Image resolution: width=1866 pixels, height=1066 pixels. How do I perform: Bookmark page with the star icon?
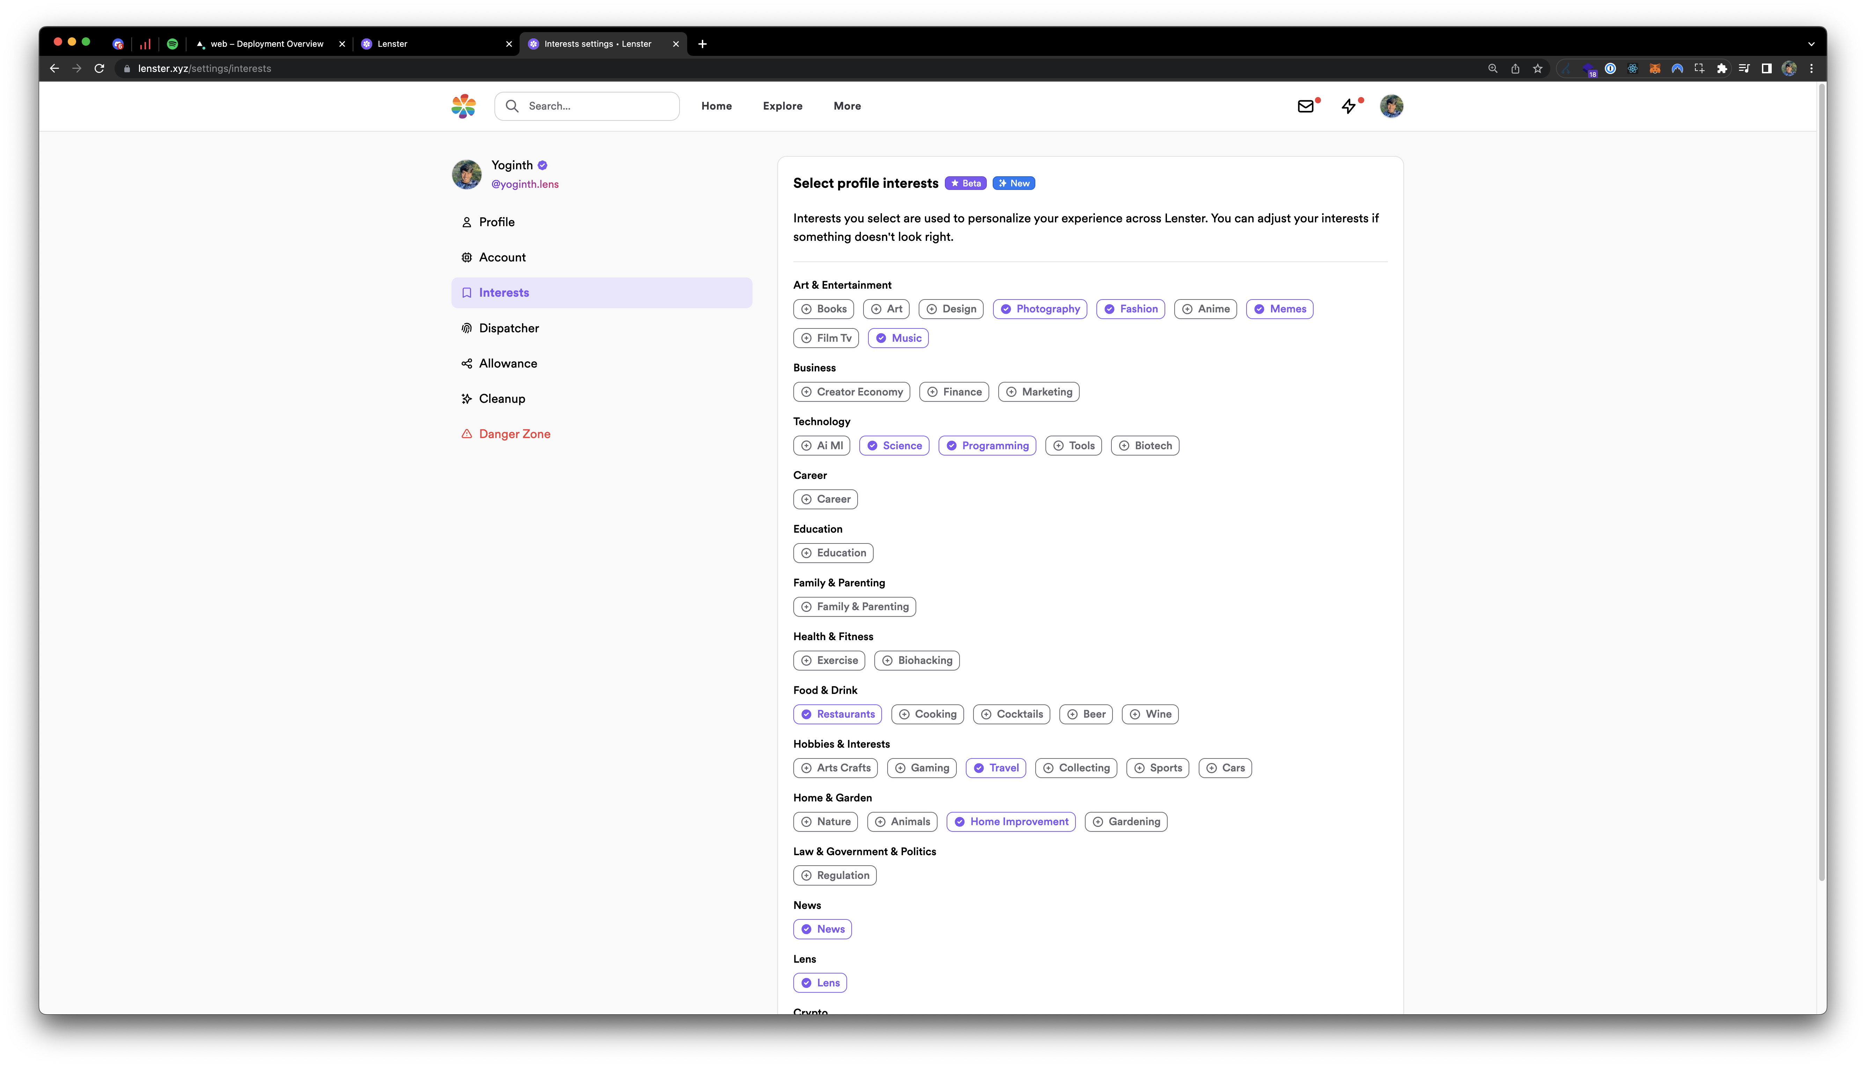[x=1538, y=68]
